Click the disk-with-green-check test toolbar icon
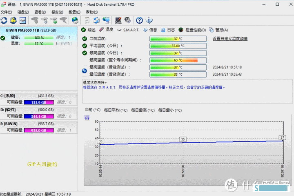The width and height of the screenshot is (294, 196). coord(54,20)
